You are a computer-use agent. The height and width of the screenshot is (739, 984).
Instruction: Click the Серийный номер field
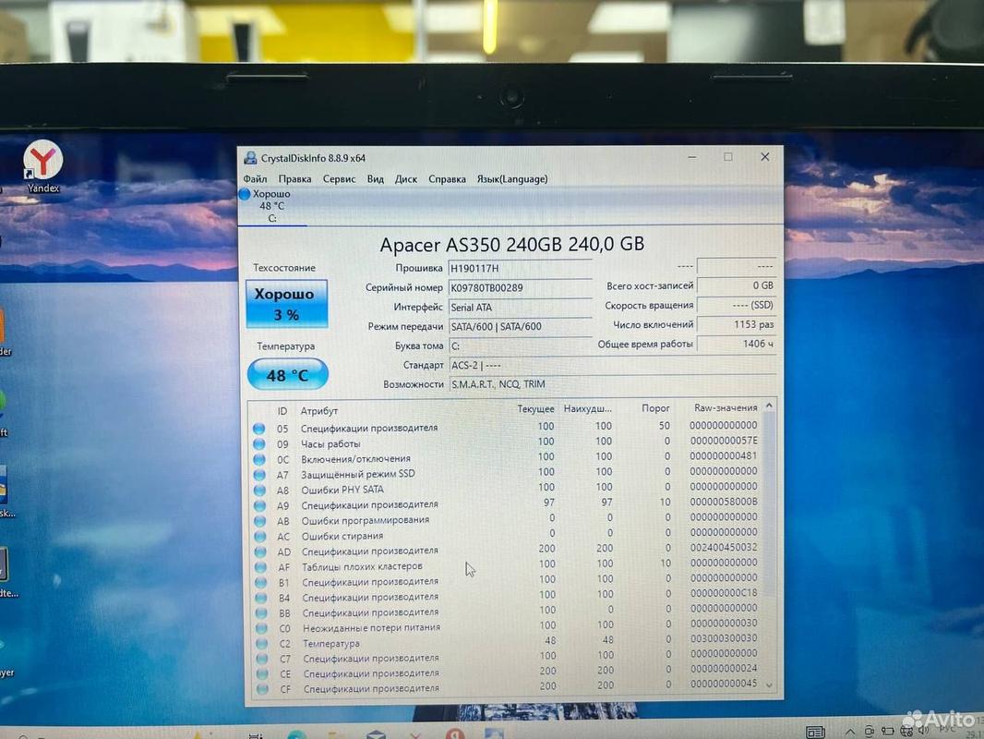[519, 287]
